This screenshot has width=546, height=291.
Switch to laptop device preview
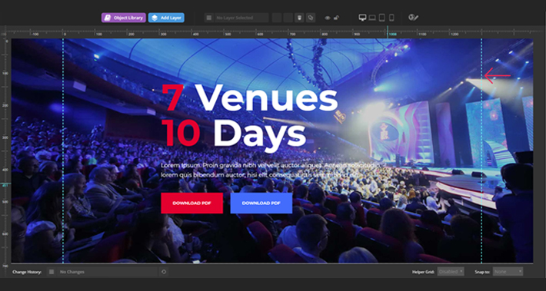(372, 18)
